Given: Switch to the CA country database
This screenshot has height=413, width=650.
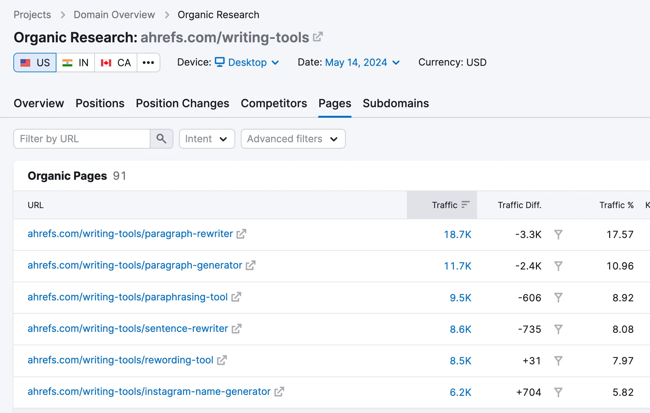Looking at the screenshot, I should tap(116, 62).
